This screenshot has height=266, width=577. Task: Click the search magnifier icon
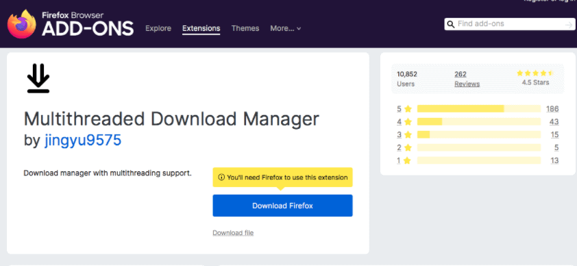coord(451,25)
